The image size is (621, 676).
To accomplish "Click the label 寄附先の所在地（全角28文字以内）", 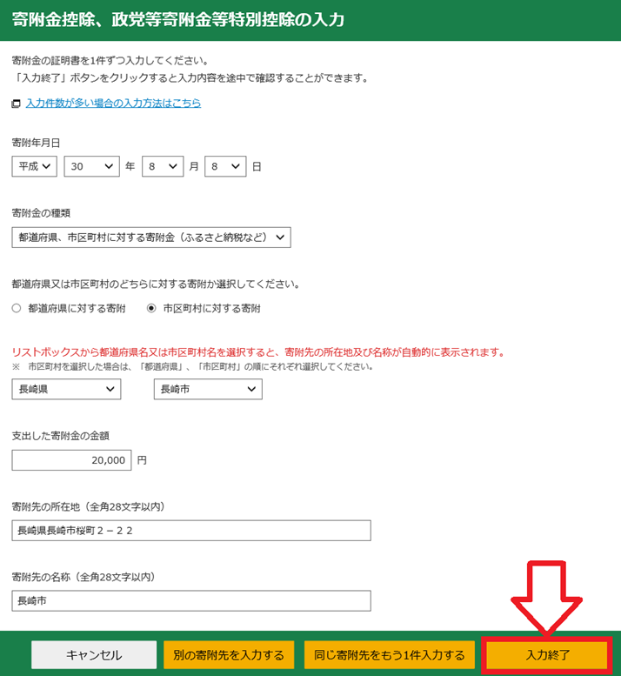I will (x=89, y=506).
